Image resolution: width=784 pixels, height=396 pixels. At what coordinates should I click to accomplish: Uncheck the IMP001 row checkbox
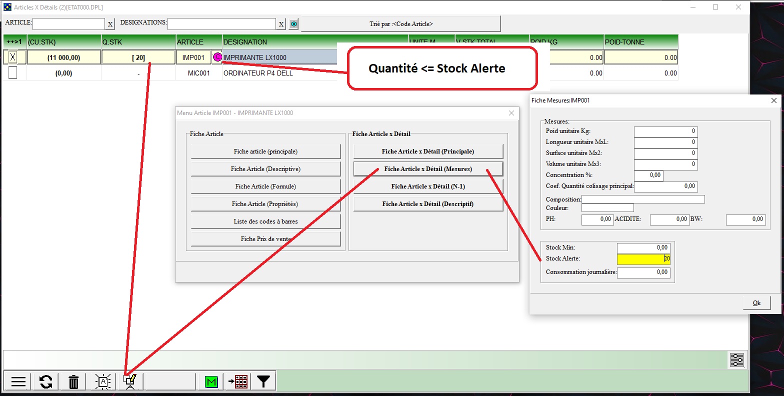tap(13, 57)
